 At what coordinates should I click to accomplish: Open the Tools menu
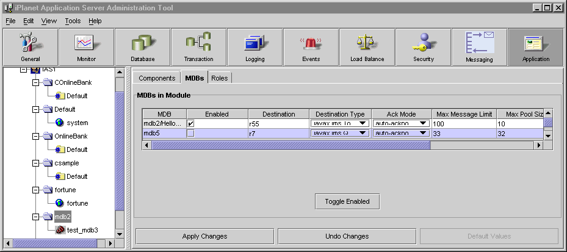pyautogui.click(x=73, y=21)
